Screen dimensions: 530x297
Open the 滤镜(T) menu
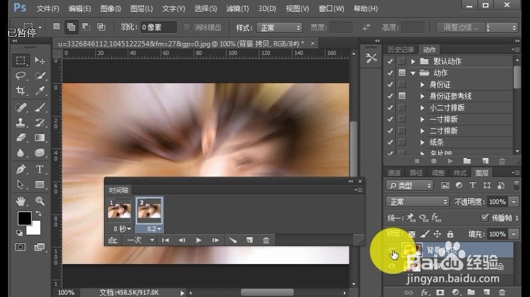point(237,9)
